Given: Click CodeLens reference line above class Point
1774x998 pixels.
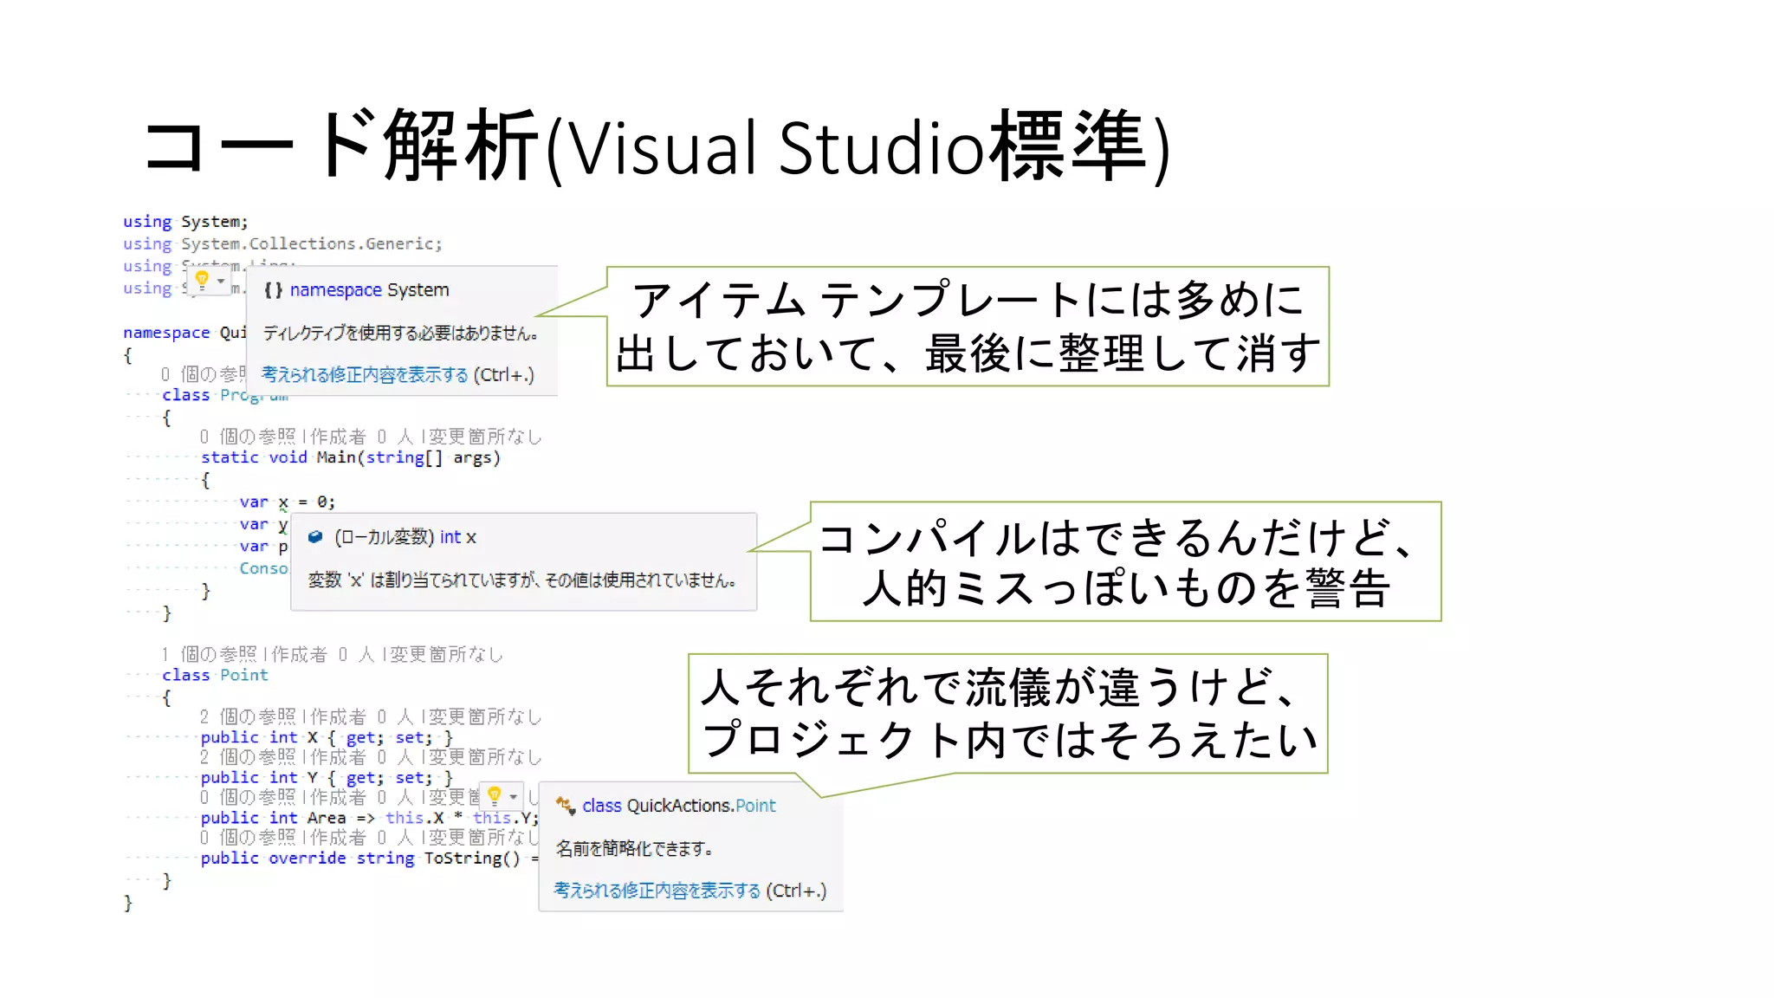Looking at the screenshot, I should [x=332, y=654].
